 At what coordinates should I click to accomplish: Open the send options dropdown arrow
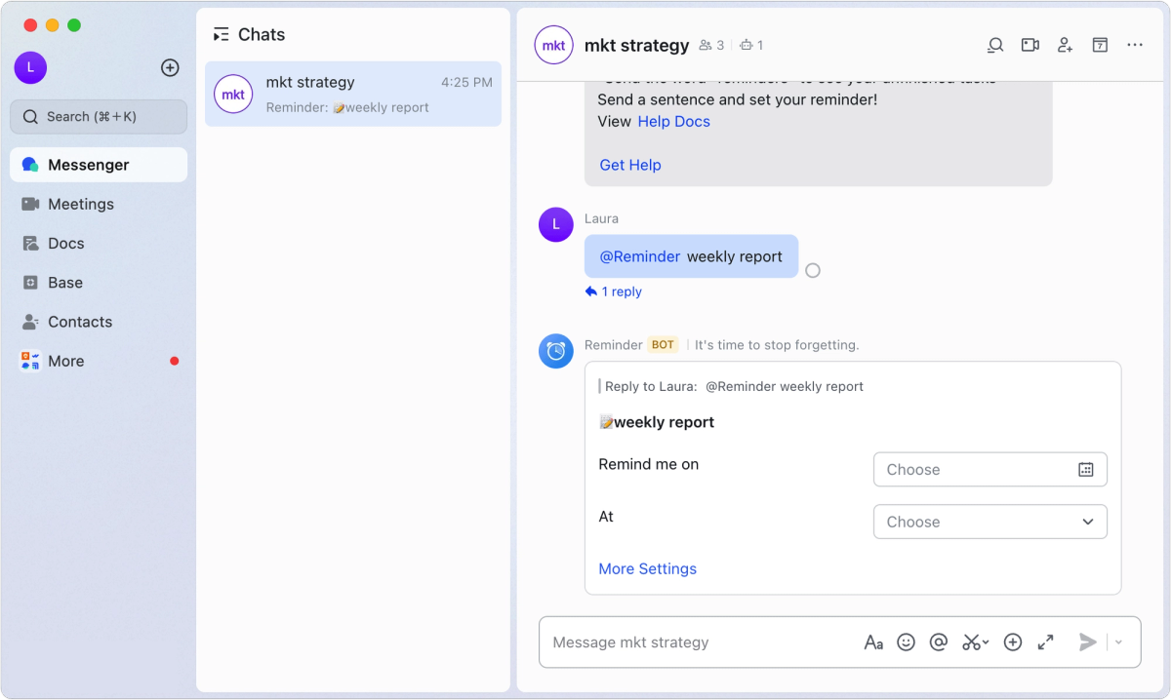point(1118,642)
